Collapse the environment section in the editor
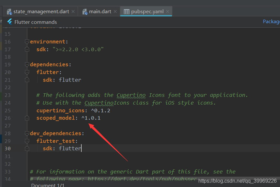This screenshot has height=187, width=280. pyautogui.click(x=27, y=41)
